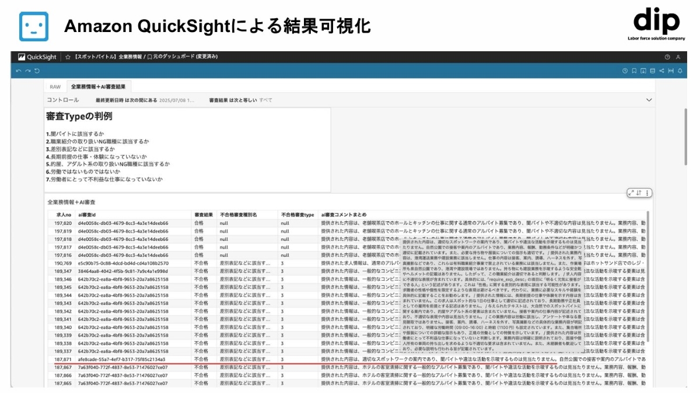Click the QuickSight logo in header
Viewport: 700px width, 393px height.
[x=37, y=57]
